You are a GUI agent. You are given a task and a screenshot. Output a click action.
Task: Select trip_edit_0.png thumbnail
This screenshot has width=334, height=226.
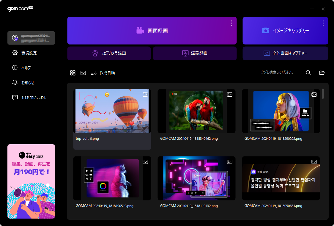[112, 111]
